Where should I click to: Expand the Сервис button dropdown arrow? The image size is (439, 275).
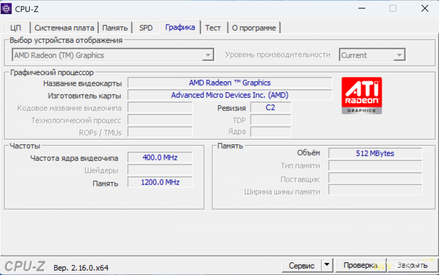coord(327,265)
